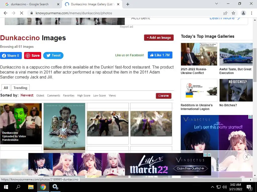View site security lock info
Image resolution: width=257 pixels, height=192 pixels.
point(32,13)
